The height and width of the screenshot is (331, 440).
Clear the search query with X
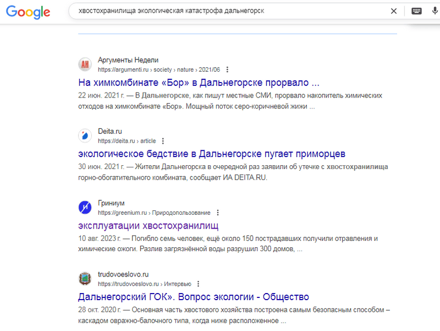(x=394, y=11)
